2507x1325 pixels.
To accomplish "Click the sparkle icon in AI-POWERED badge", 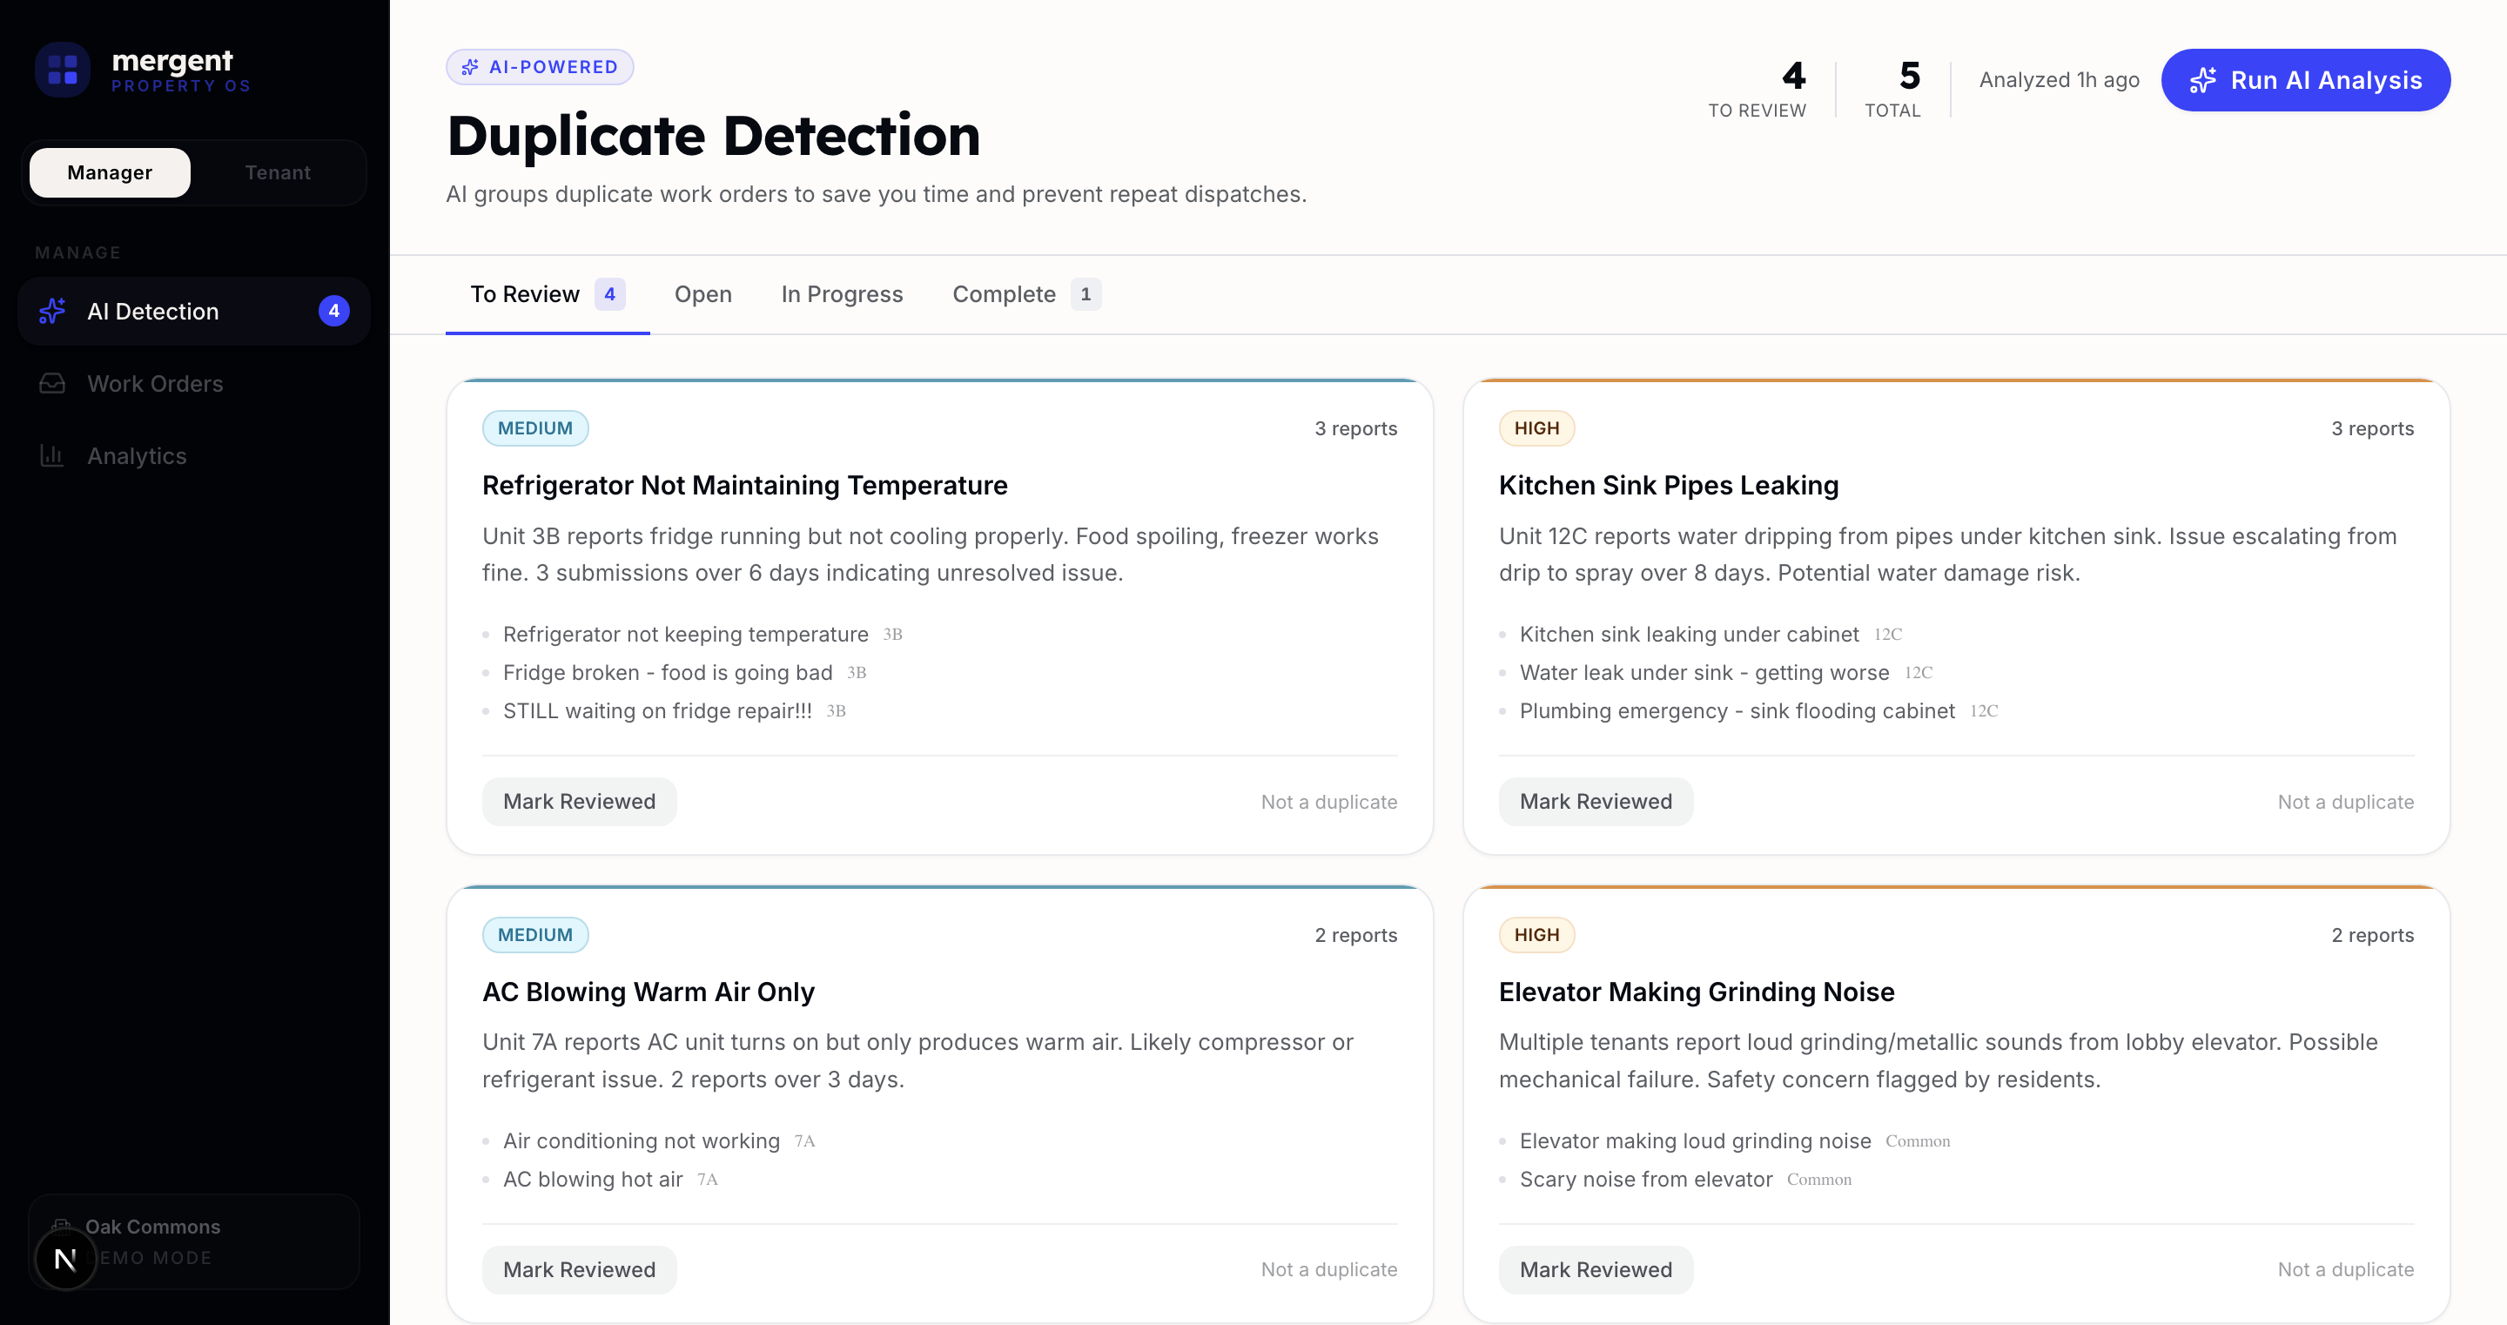I will [470, 67].
